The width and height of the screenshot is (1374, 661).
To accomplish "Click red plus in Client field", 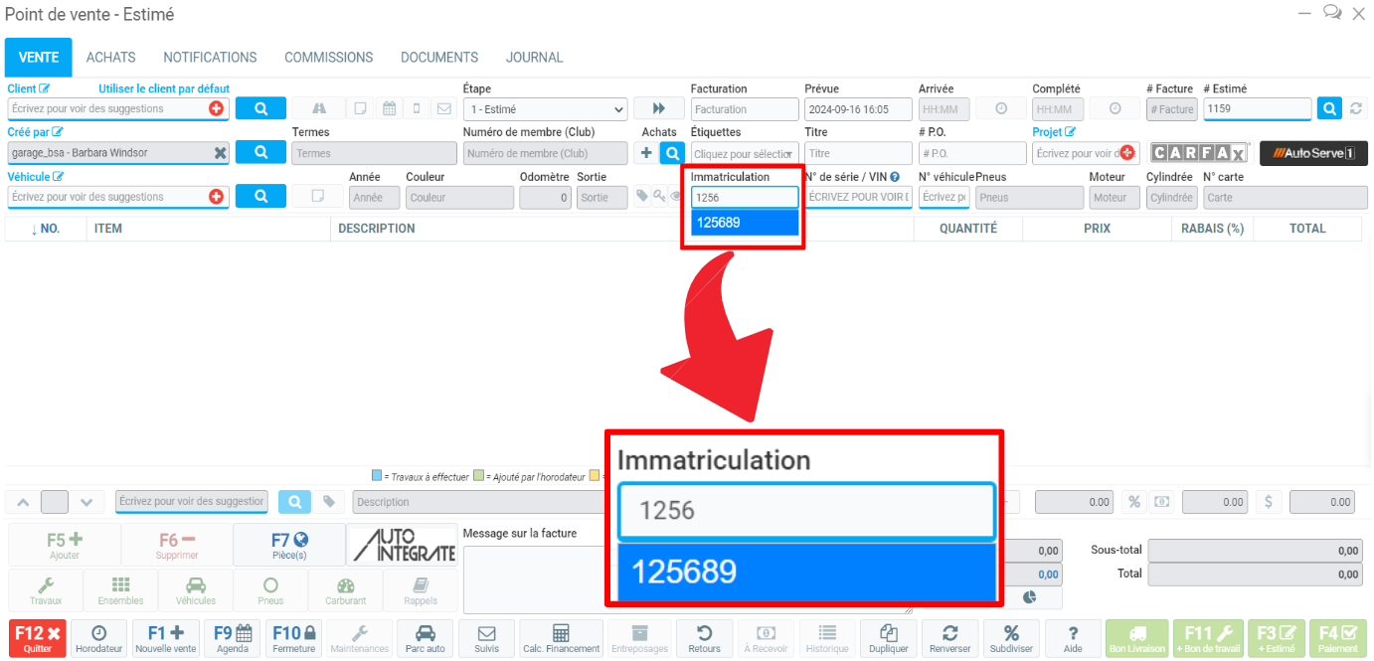I will point(216,109).
